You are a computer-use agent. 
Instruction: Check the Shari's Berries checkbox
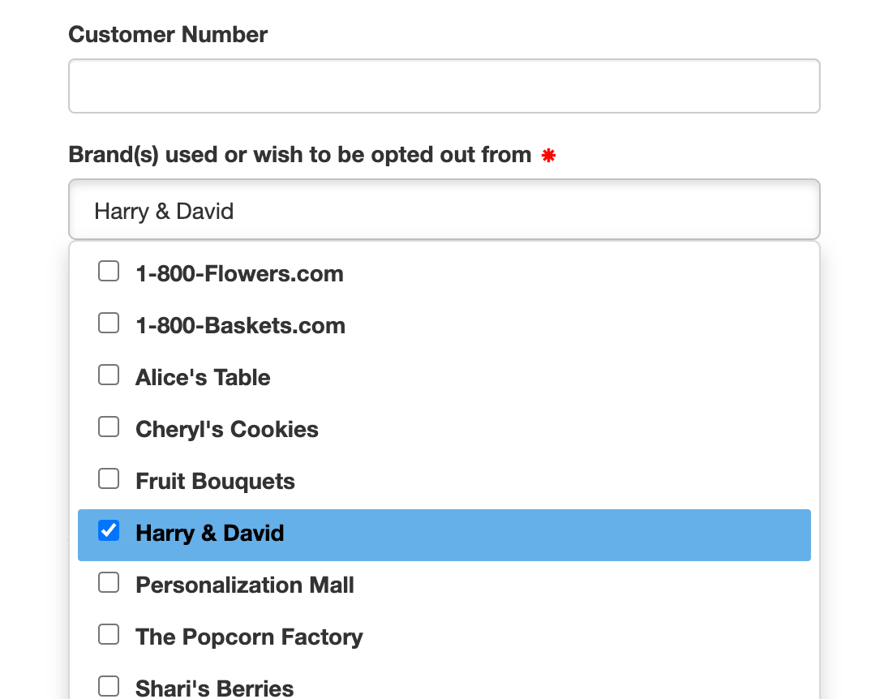[x=108, y=686]
